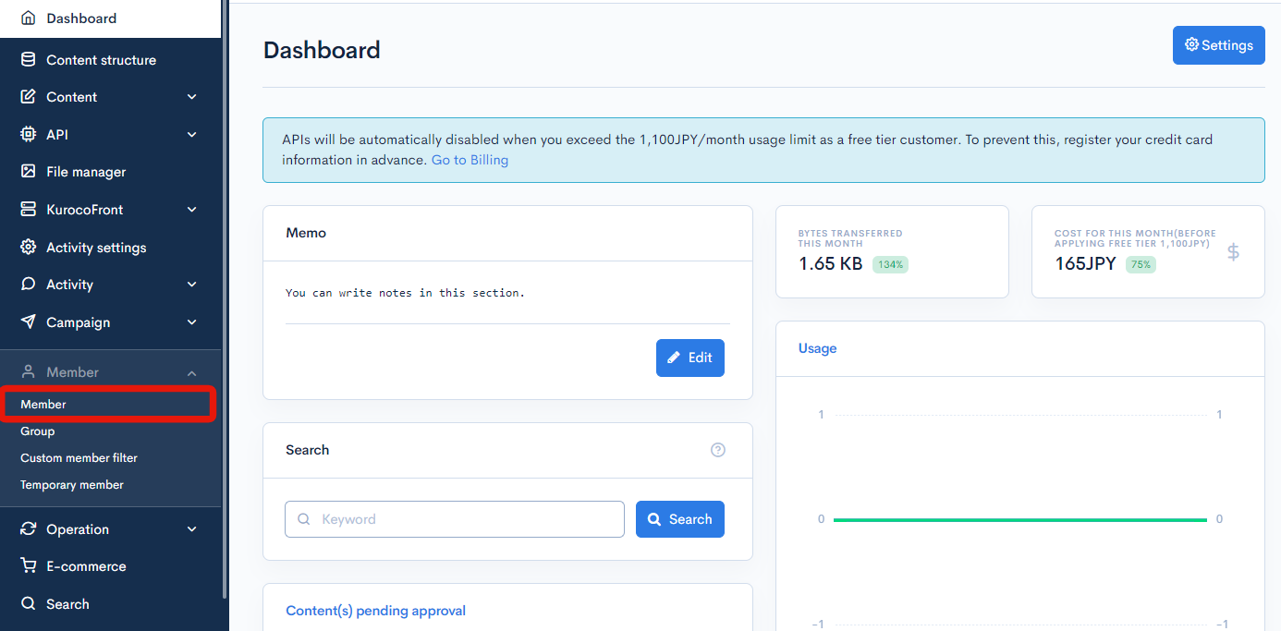This screenshot has height=631, width=1281.
Task: Select the Activity settings gear icon
Action: [x=28, y=247]
